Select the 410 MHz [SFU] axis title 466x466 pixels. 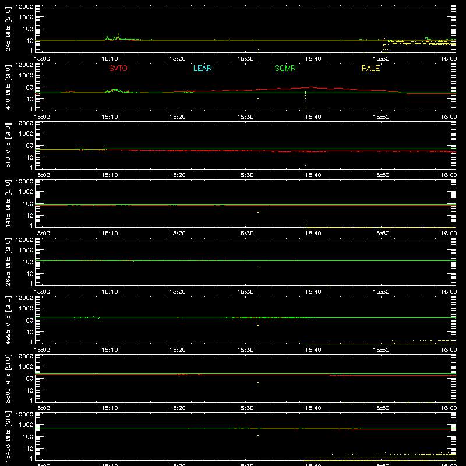tap(8, 87)
